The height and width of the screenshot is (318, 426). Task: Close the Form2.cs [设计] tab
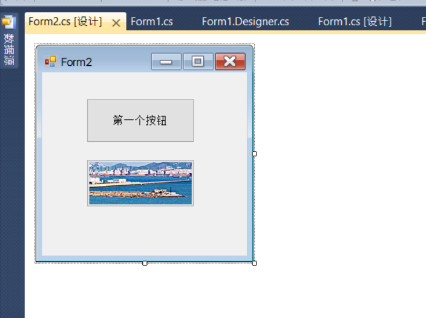(x=116, y=23)
